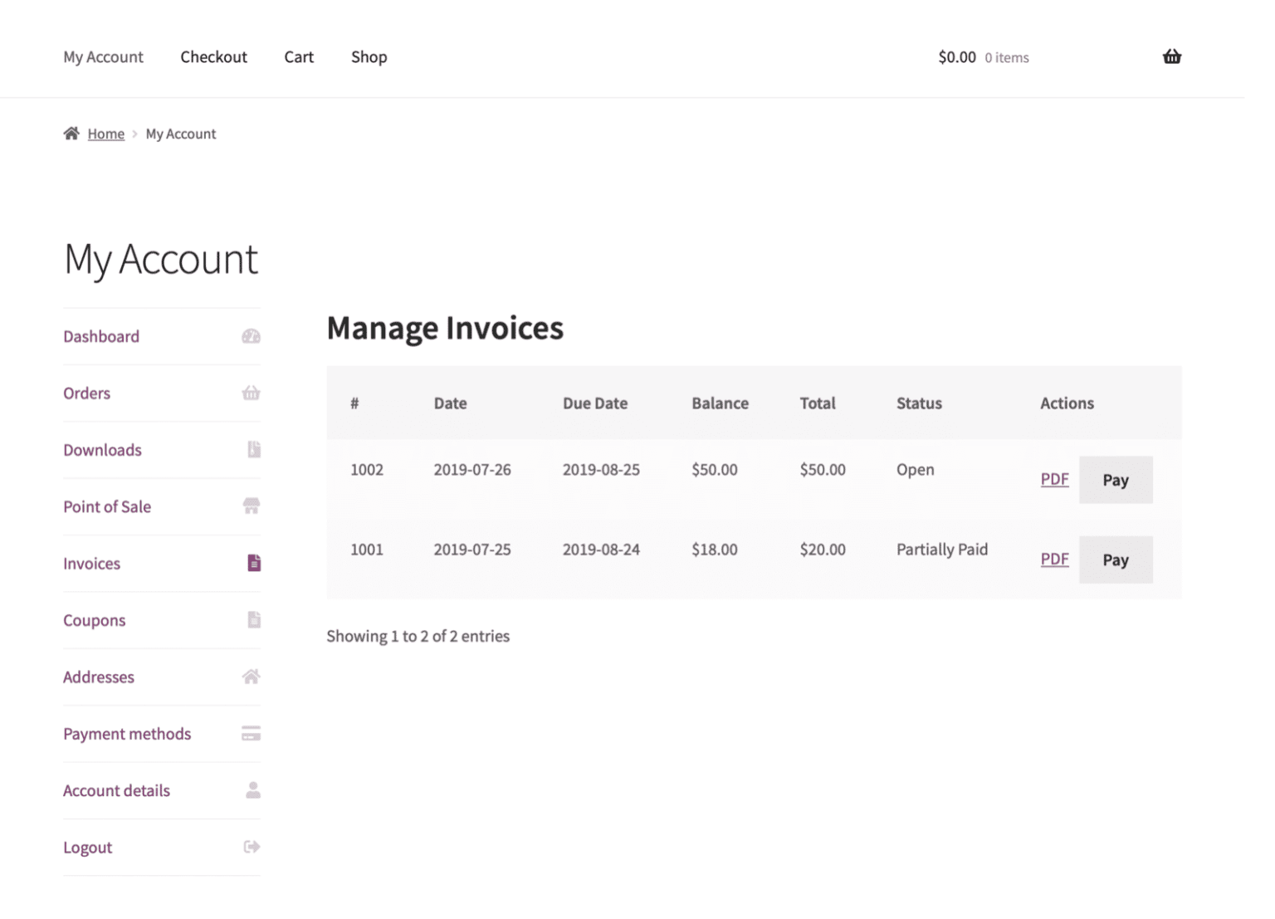Click the Addresses house icon

pyautogui.click(x=252, y=677)
